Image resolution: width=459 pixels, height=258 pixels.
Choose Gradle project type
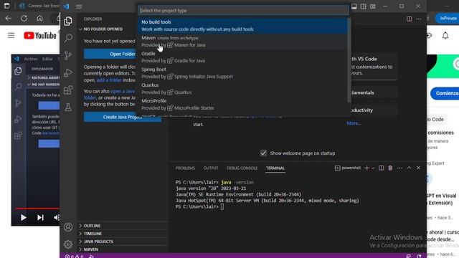point(242,57)
